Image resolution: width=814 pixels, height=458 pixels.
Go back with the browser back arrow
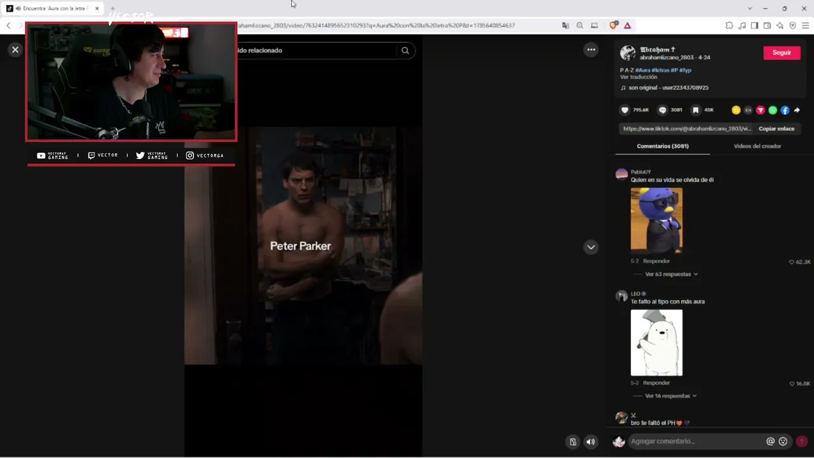pyautogui.click(x=8, y=25)
